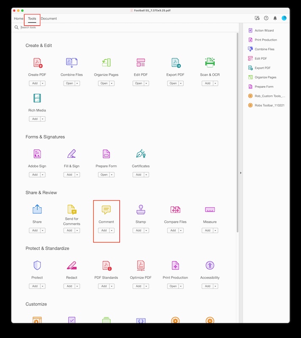Expand dropdown arrow next to Comment Add
The height and width of the screenshot is (338, 301).
(111, 231)
